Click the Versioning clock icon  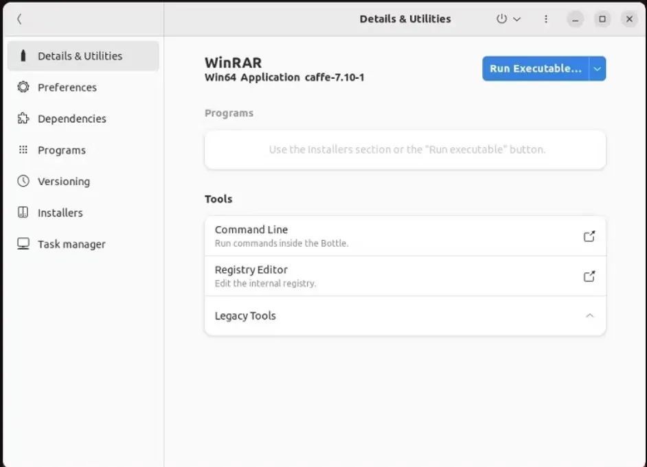(23, 181)
